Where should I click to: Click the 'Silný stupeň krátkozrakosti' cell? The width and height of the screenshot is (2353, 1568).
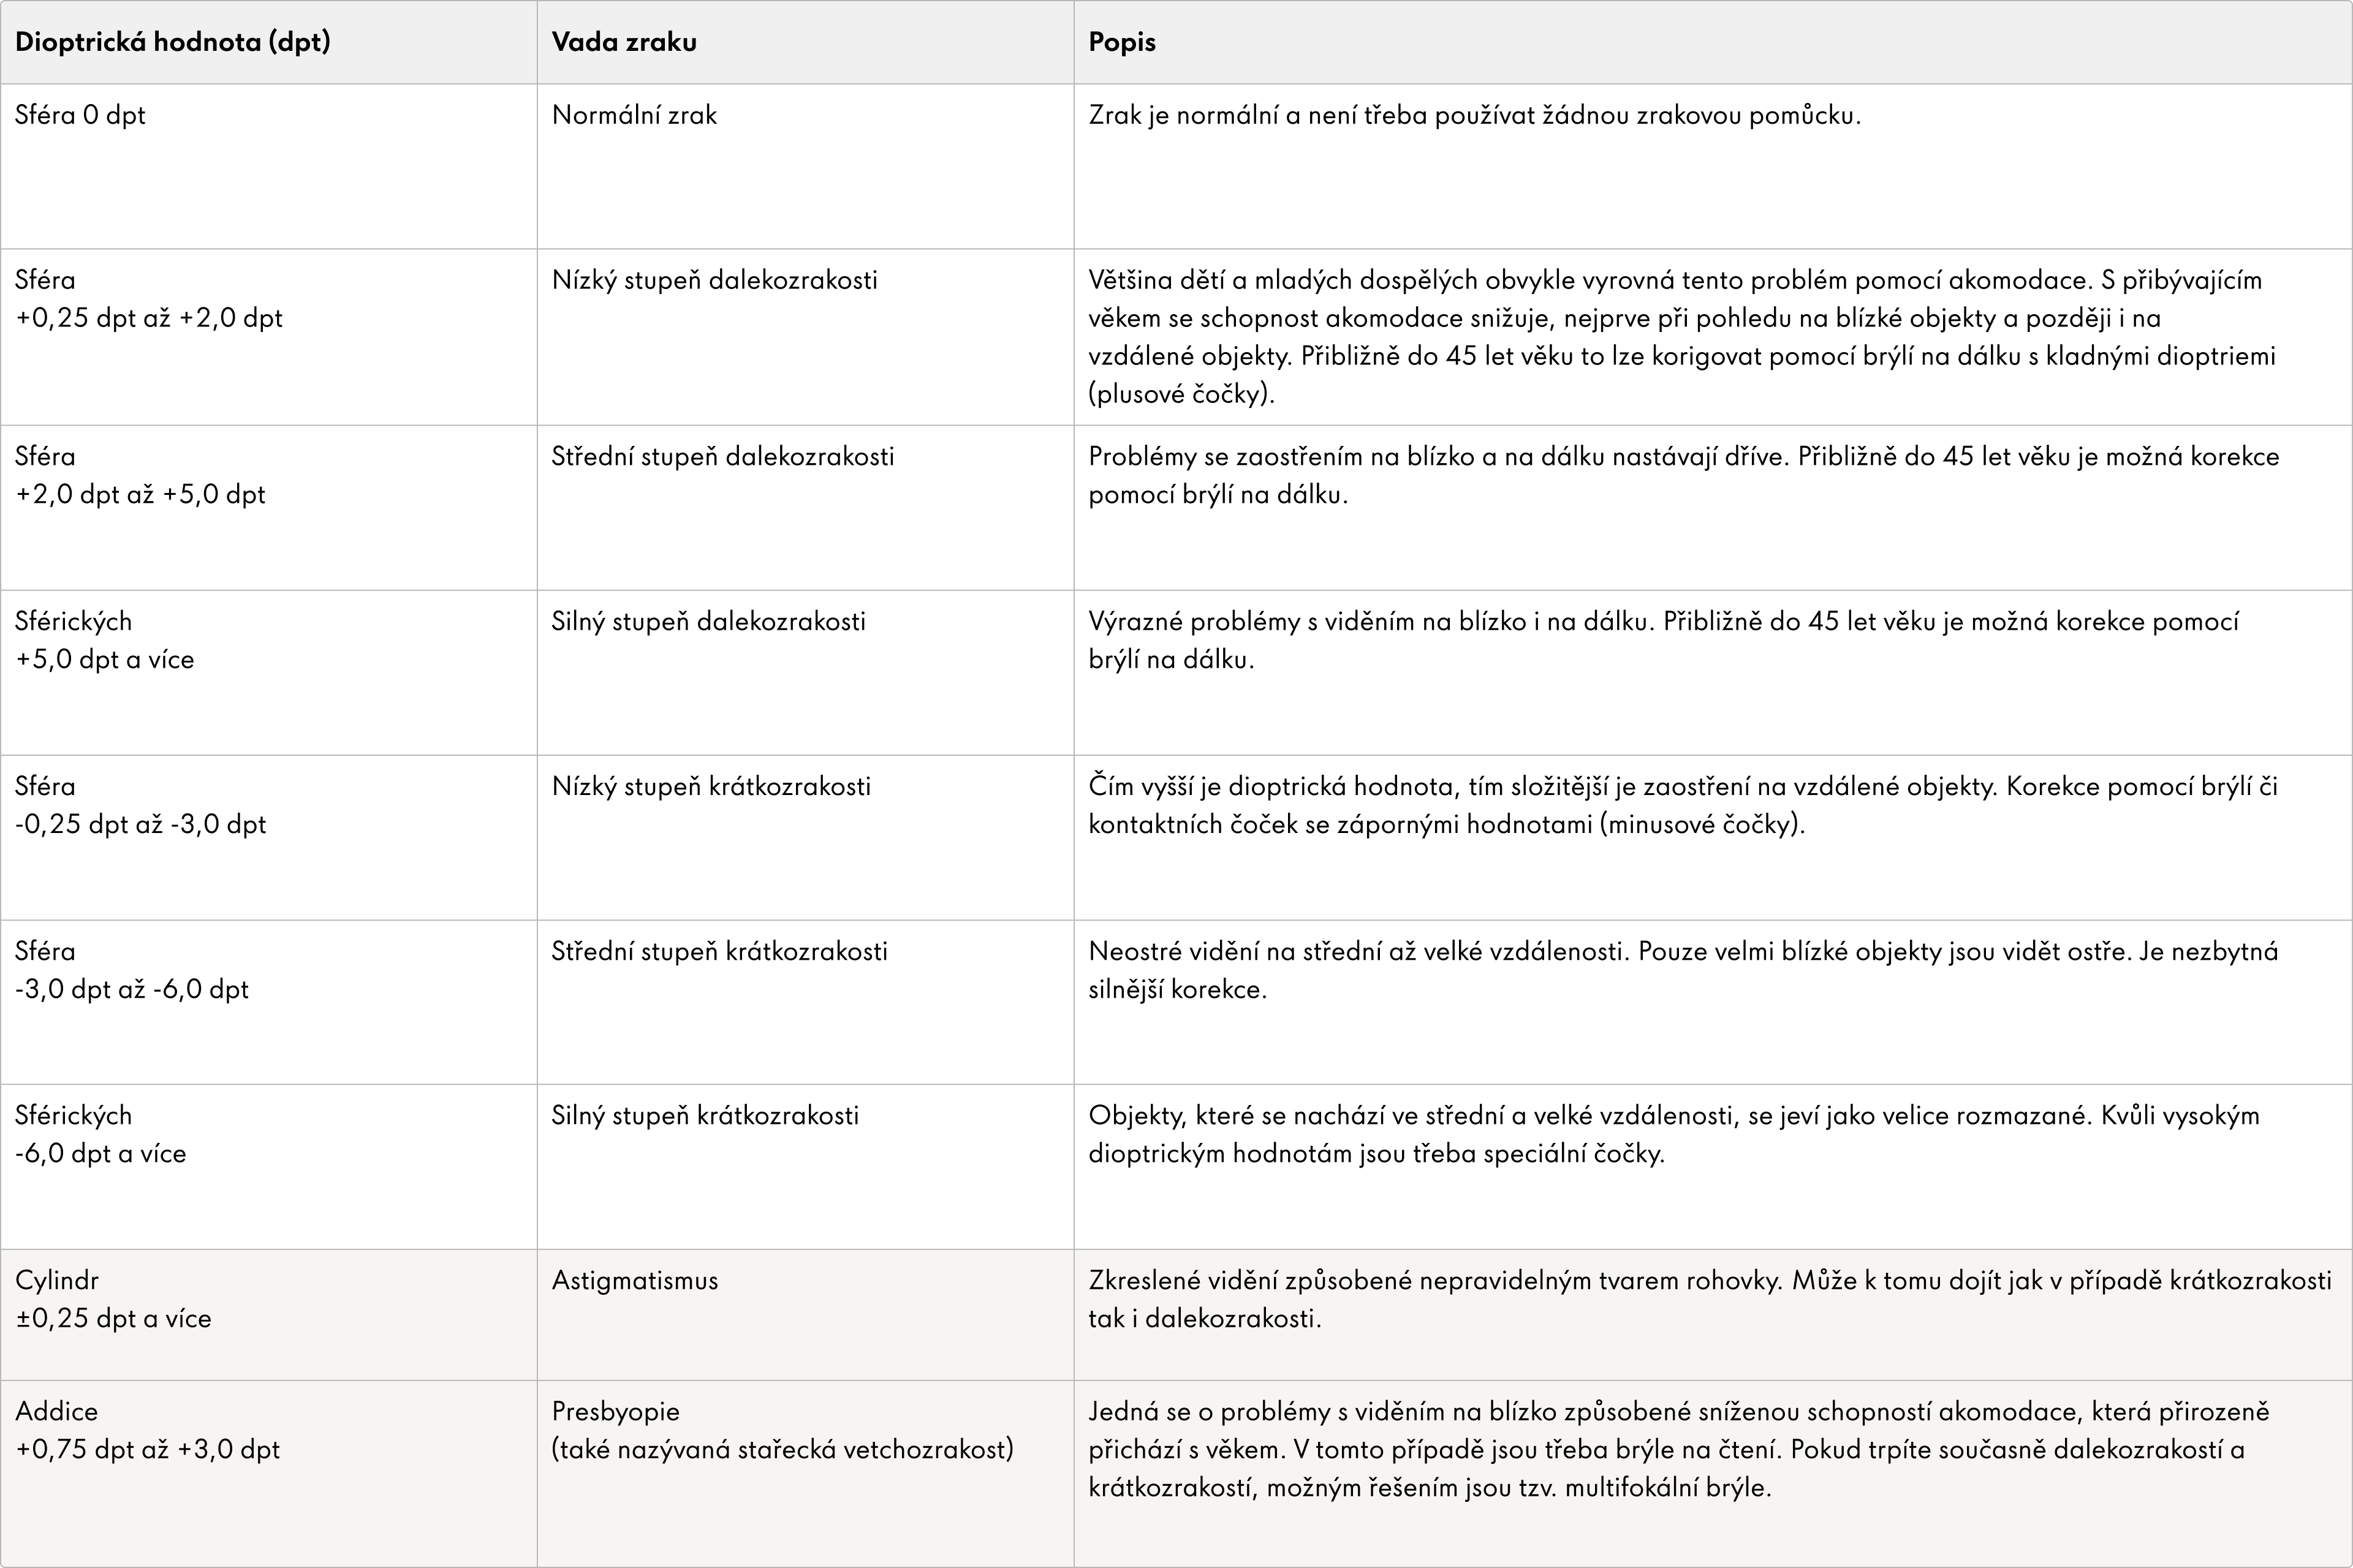(x=705, y=1116)
